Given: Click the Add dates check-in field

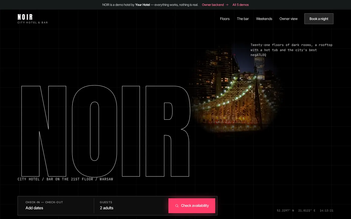Looking at the screenshot, I should (x=57, y=205).
